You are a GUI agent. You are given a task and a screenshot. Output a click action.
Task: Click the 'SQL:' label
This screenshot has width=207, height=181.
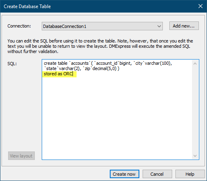pos(12,64)
